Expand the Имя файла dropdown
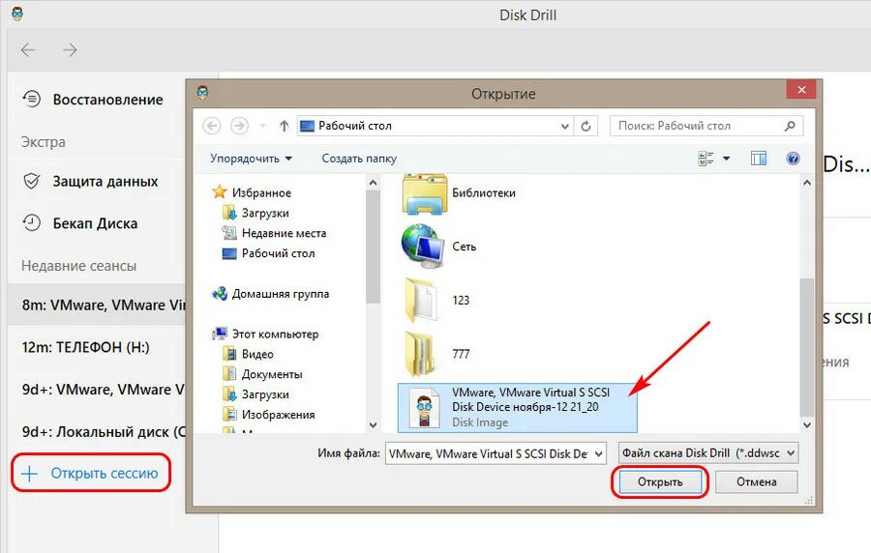Viewport: 871px width, 553px height. click(x=599, y=453)
